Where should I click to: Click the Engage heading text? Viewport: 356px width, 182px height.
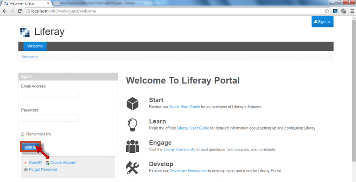[160, 143]
